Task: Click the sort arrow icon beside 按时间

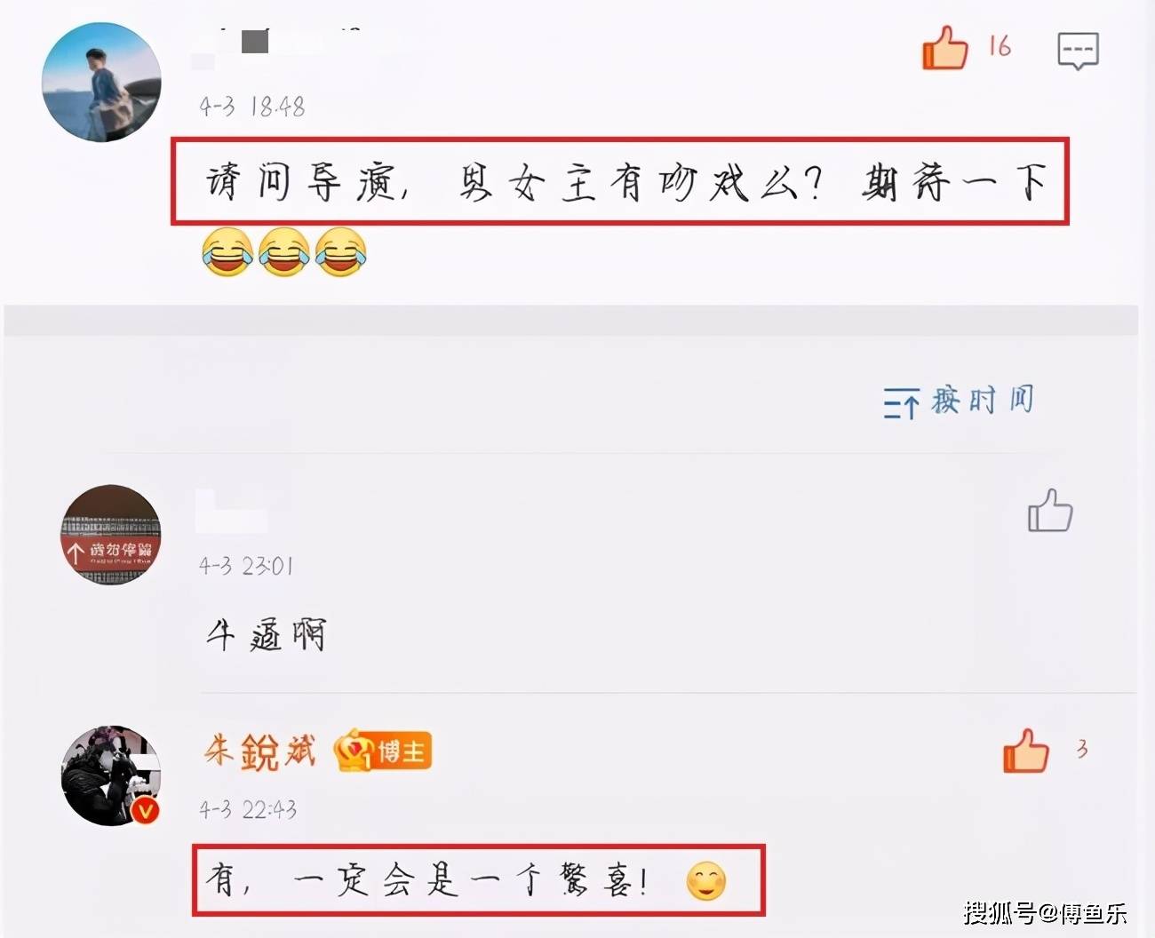Action: coord(901,403)
